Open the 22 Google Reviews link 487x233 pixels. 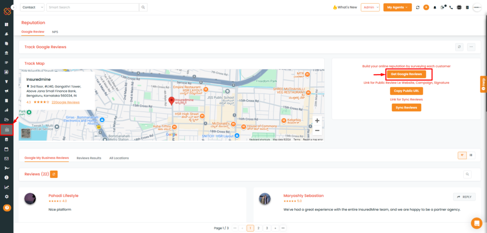tap(66, 102)
